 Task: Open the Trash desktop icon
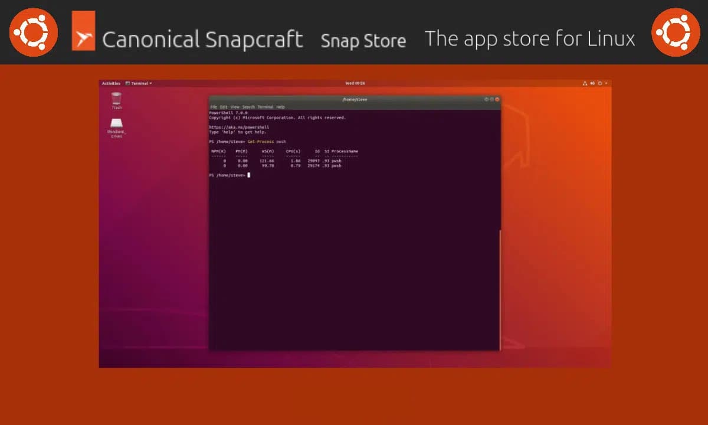click(117, 101)
